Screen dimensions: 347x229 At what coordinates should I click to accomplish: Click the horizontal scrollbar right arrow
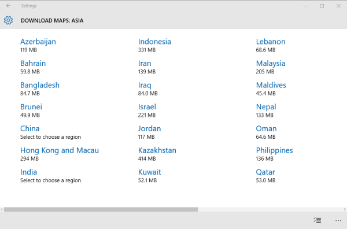click(x=345, y=209)
